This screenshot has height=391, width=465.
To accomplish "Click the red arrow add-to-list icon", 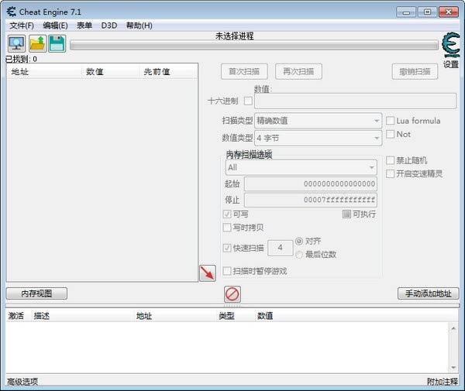I will click(x=207, y=273).
